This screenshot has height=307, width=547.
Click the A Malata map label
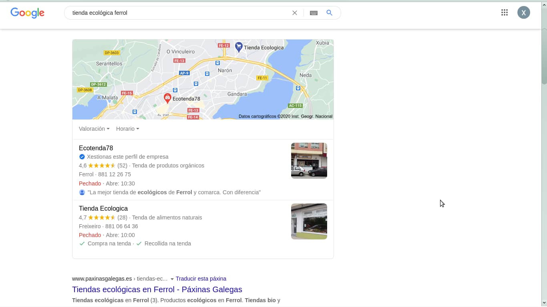coord(108,98)
